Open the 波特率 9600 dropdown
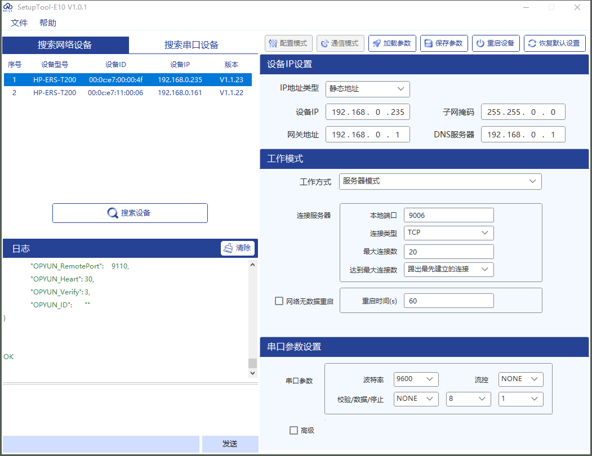This screenshot has width=592, height=456. point(416,379)
